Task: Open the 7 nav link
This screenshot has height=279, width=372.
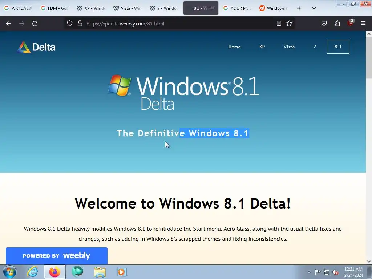Action: (x=315, y=47)
